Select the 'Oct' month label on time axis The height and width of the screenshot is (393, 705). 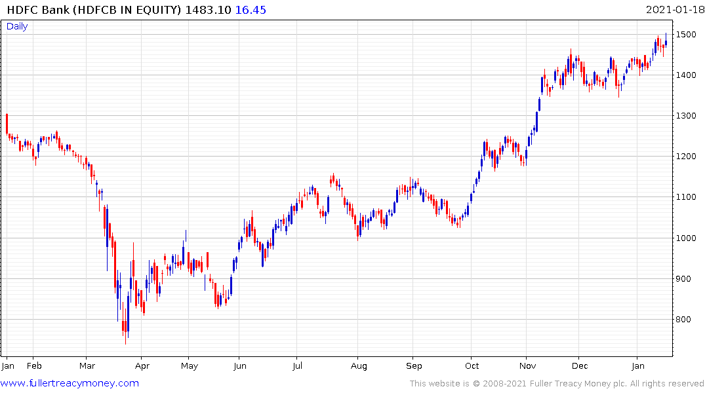[472, 366]
